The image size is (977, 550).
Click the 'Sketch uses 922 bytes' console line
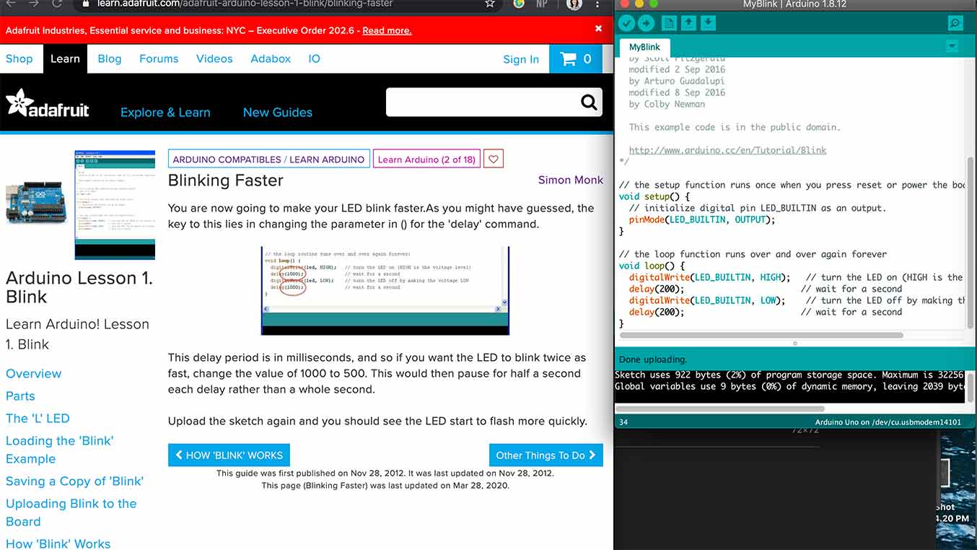click(x=789, y=375)
